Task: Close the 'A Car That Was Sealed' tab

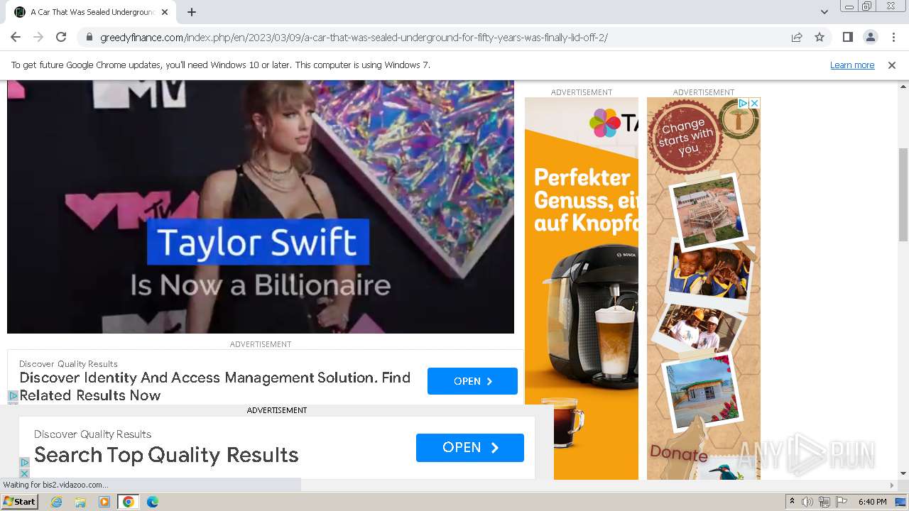Action: point(165,12)
